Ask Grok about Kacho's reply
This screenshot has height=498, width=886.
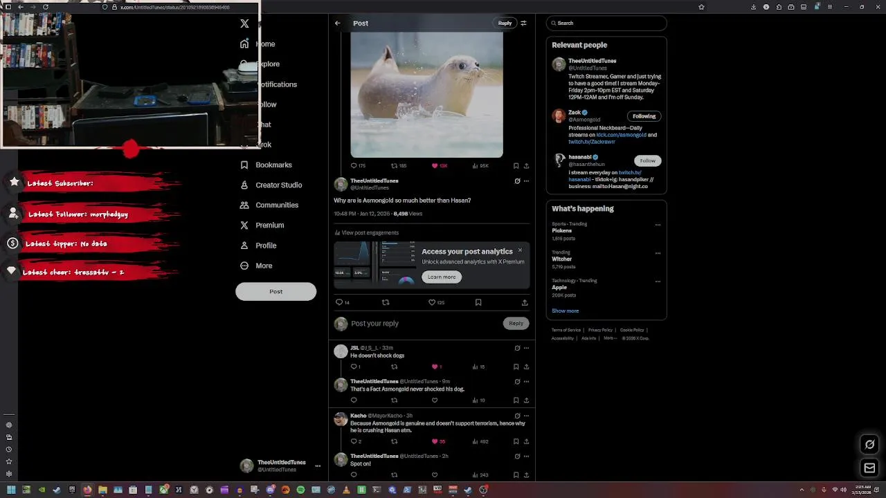517,416
